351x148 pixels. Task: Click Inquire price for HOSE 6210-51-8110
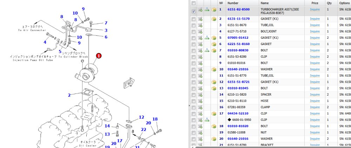[x=315, y=101]
